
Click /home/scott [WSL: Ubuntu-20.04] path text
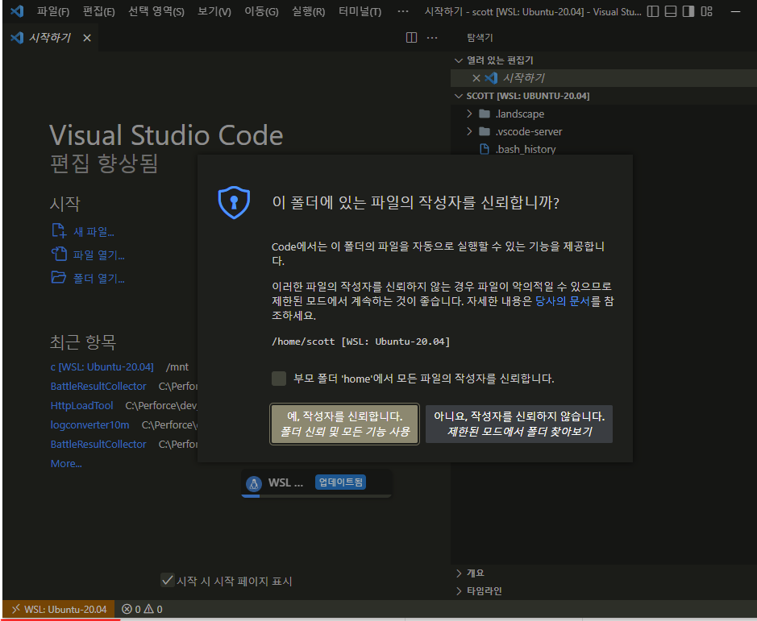pos(360,342)
